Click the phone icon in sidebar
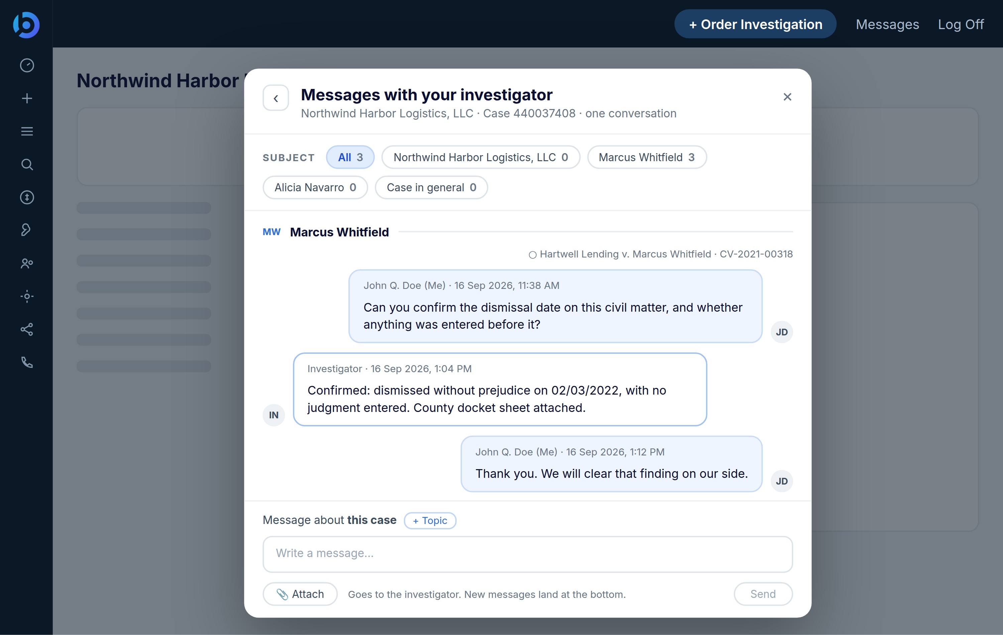This screenshot has height=635, width=1003. [27, 362]
